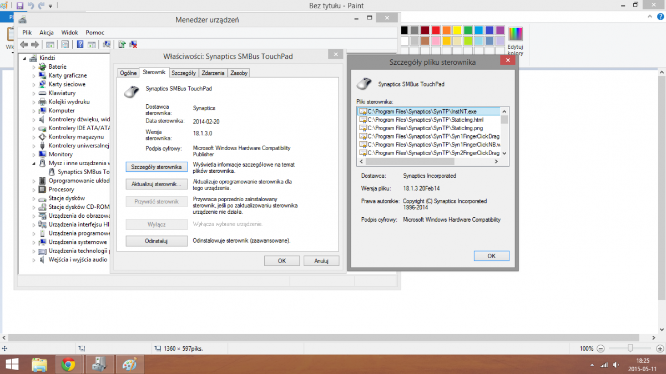Open the Customize Quick Access Toolbar dropdown in Paint

point(51,6)
